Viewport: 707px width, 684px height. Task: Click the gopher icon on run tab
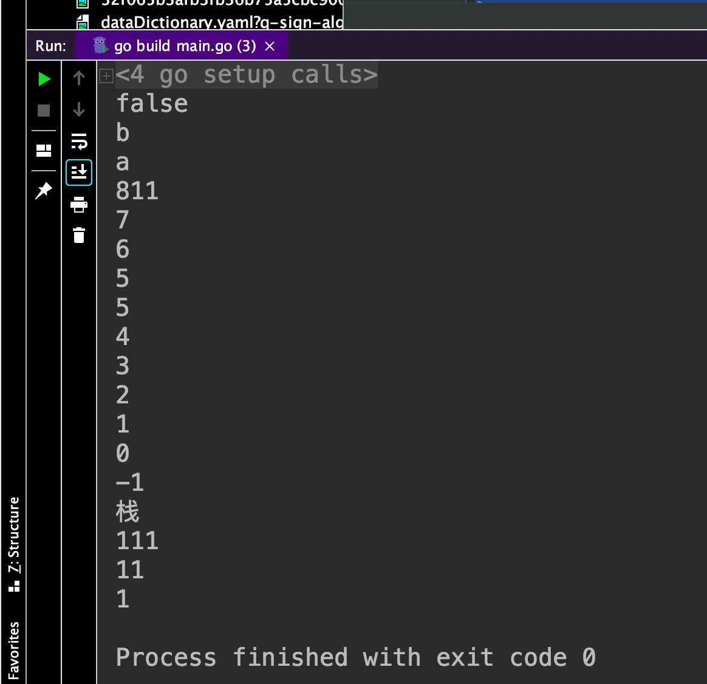click(x=101, y=46)
